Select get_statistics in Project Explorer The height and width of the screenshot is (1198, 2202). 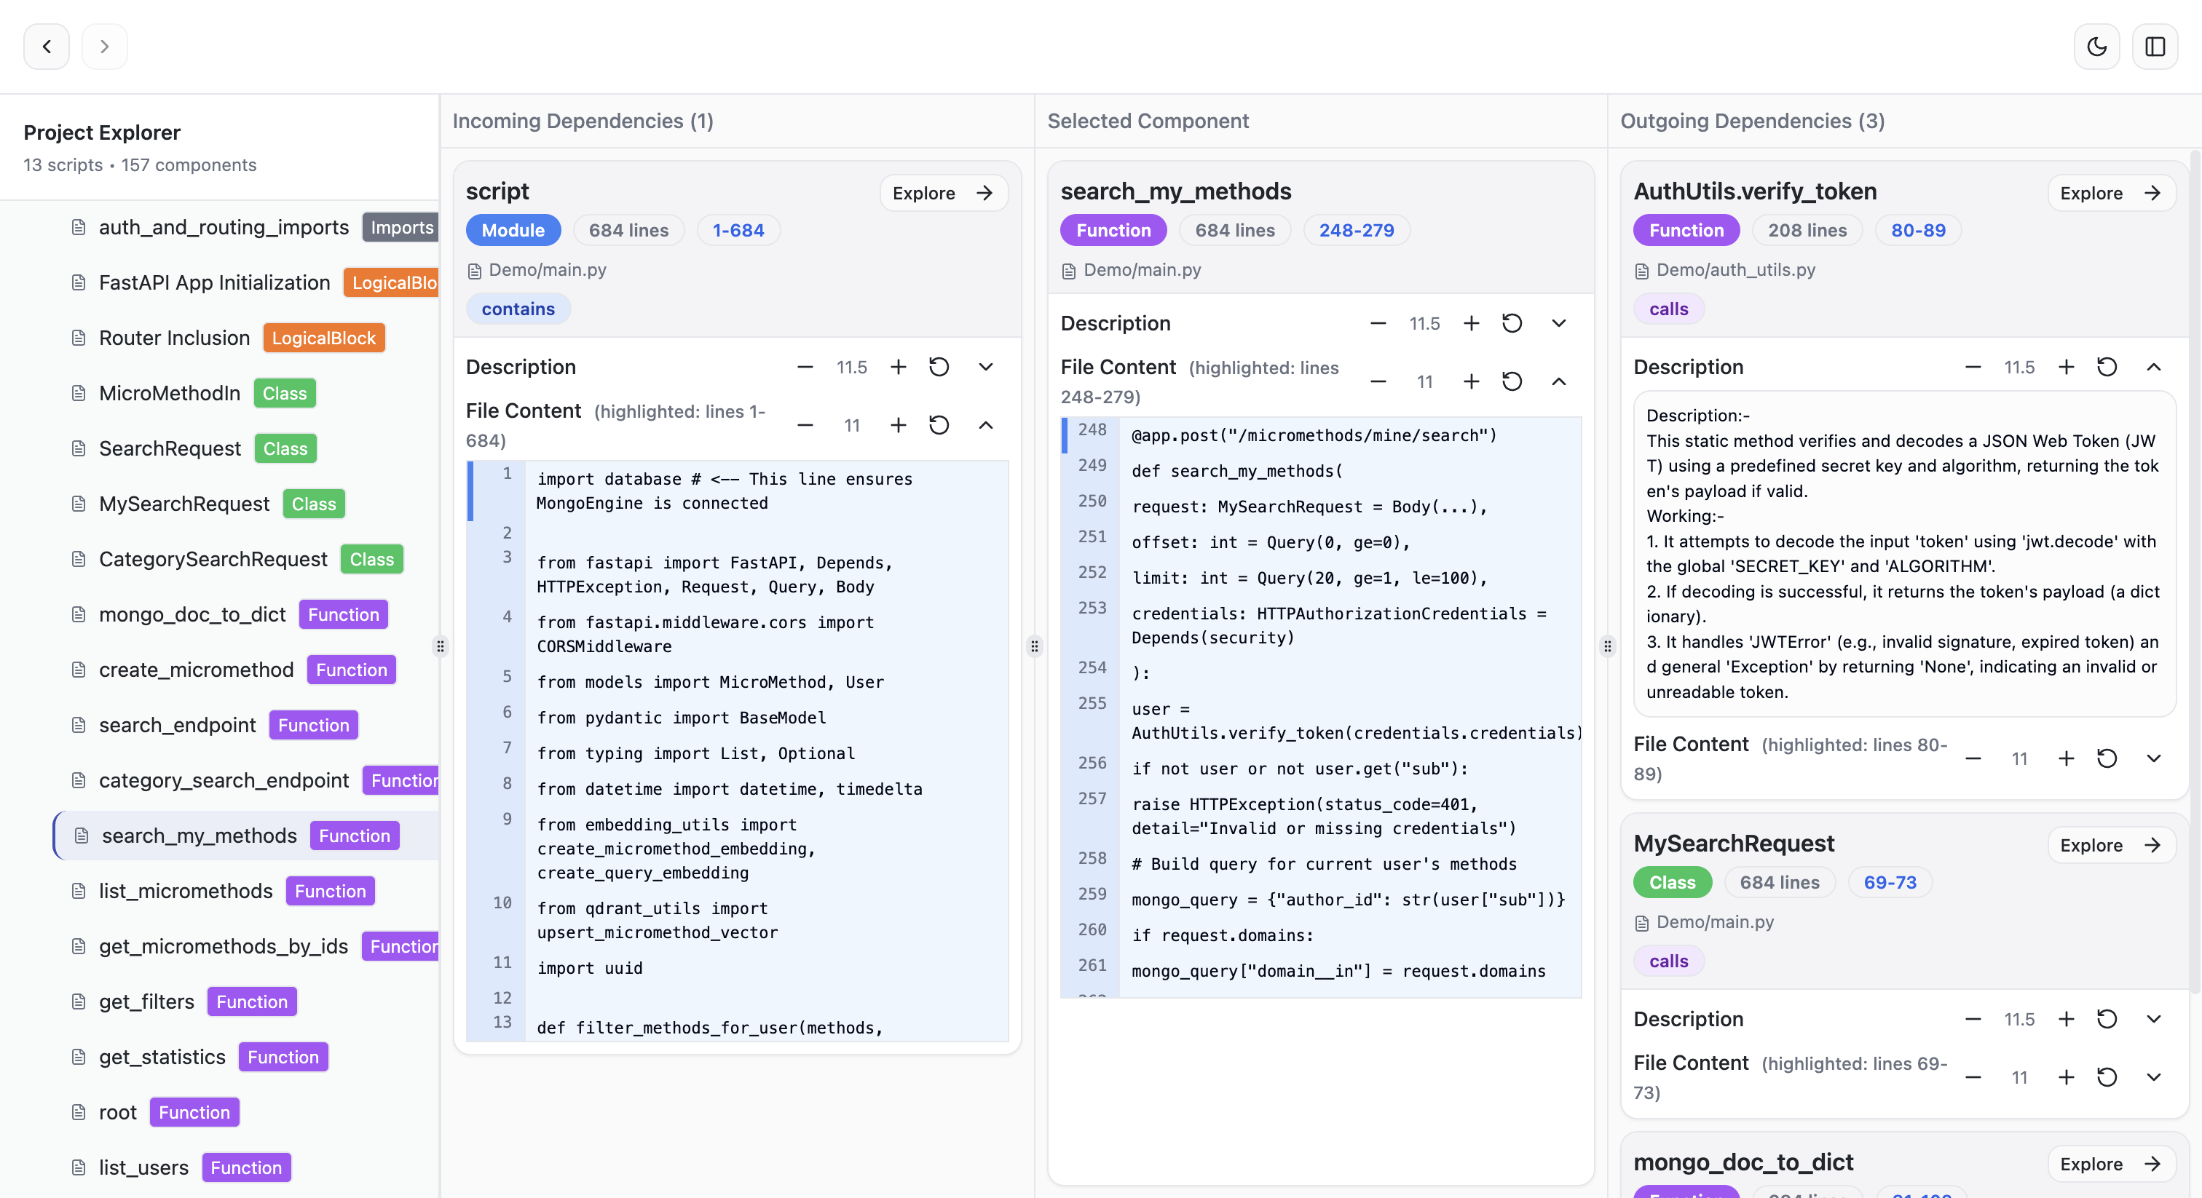(162, 1057)
